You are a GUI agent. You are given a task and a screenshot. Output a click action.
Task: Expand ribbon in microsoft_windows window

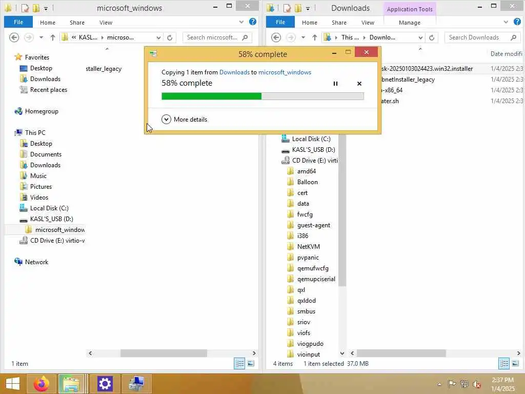coord(241,22)
